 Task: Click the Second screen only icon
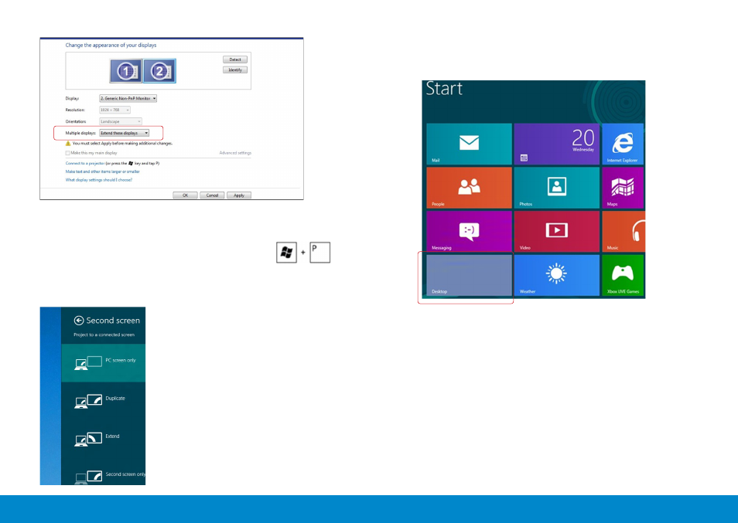coord(88,477)
